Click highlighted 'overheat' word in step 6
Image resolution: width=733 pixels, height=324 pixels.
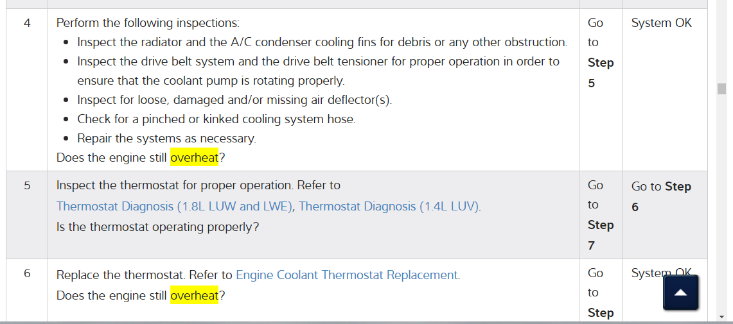point(194,296)
